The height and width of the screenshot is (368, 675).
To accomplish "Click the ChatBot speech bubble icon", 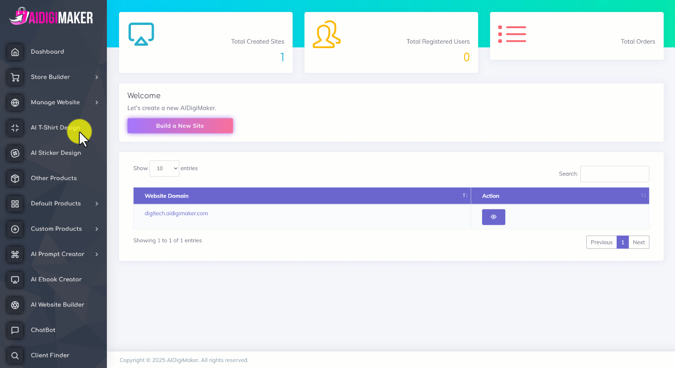I will pos(15,330).
